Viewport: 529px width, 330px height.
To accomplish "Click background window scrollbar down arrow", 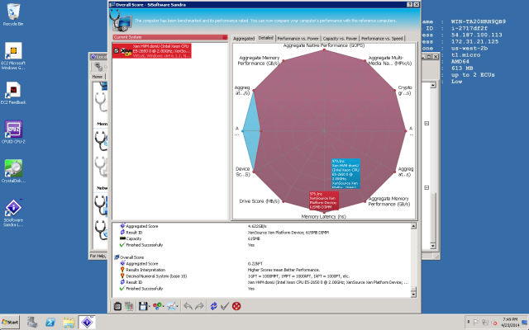I will [x=433, y=246].
